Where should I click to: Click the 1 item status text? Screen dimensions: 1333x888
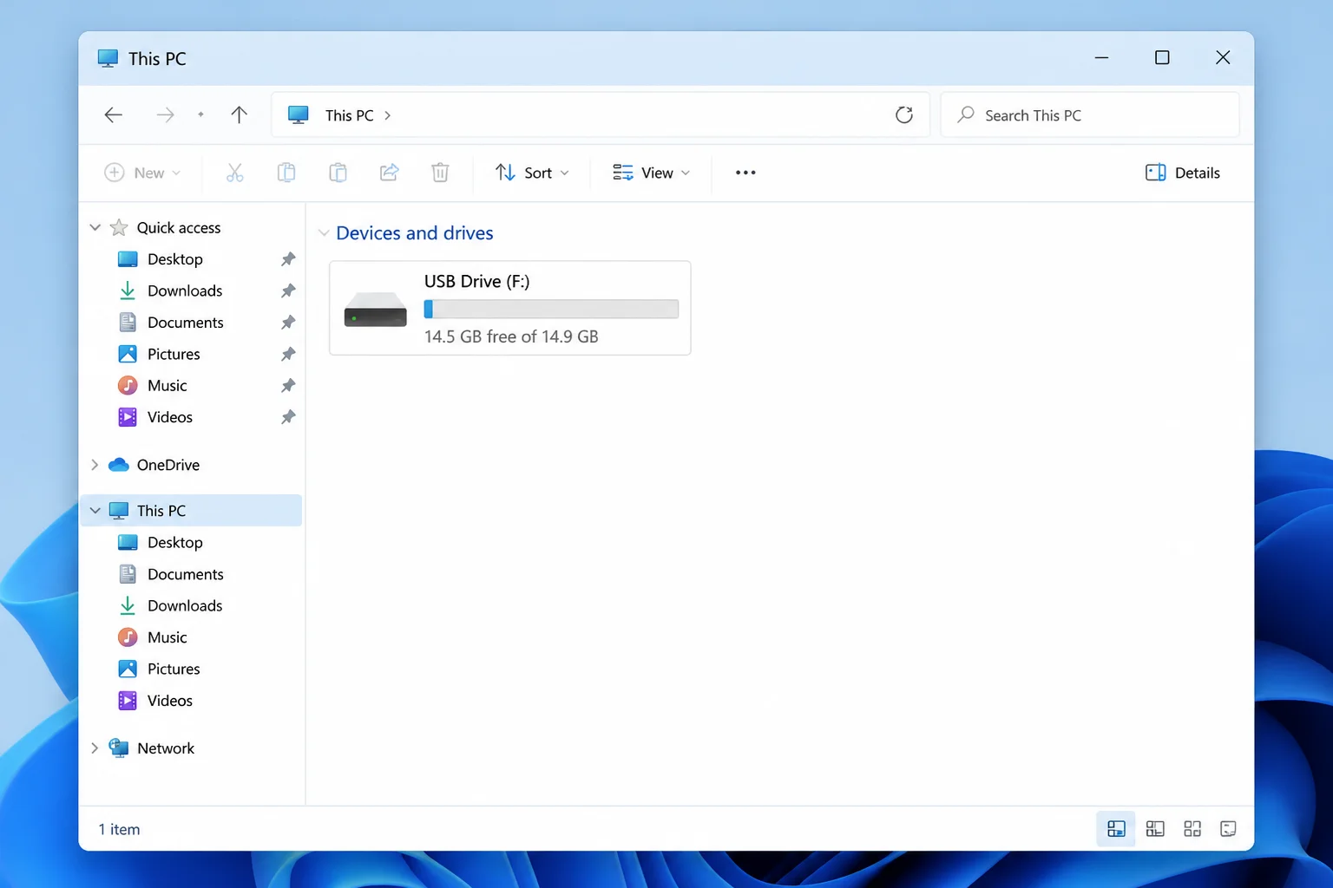[x=119, y=829]
